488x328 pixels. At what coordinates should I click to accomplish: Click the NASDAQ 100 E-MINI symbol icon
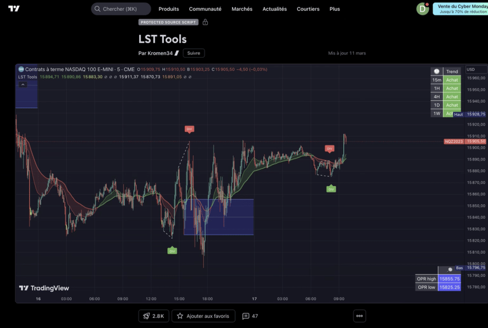click(21, 69)
